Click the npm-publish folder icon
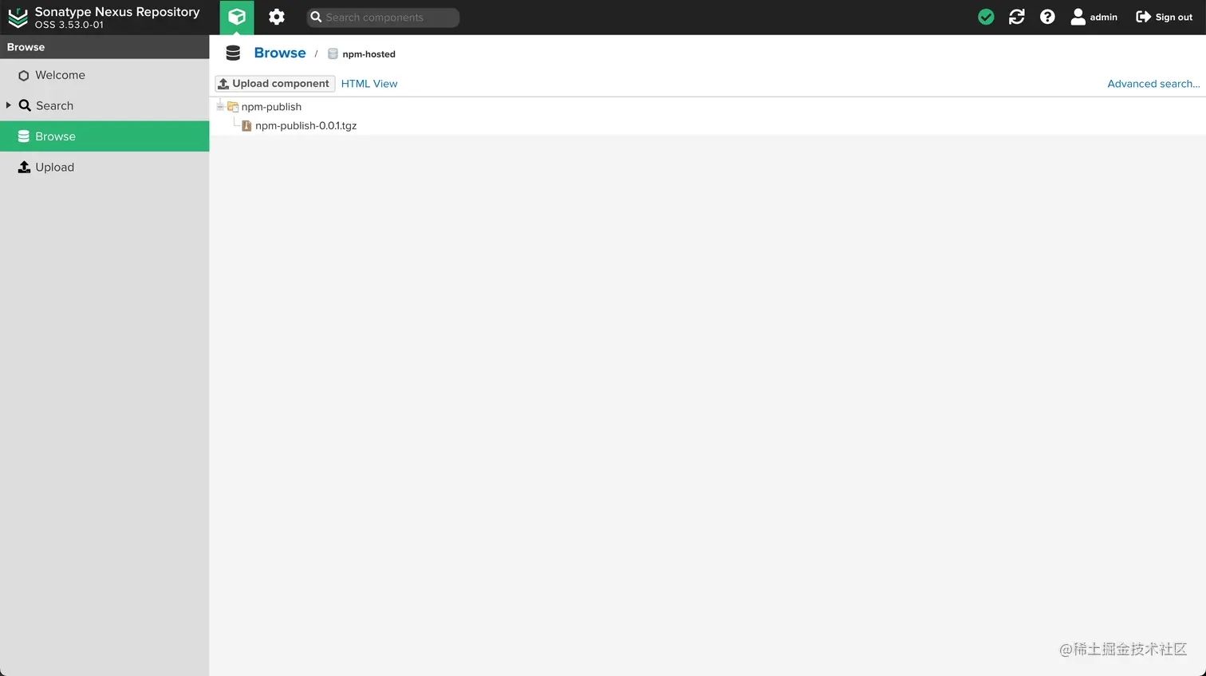1206x676 pixels. click(x=233, y=107)
